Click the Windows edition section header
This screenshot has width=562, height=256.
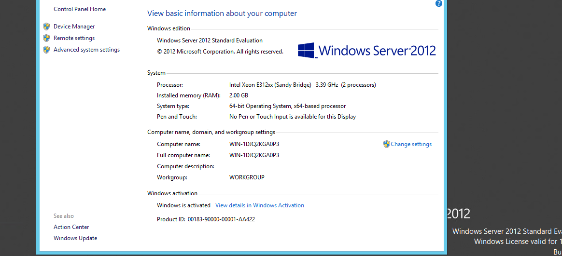(169, 28)
